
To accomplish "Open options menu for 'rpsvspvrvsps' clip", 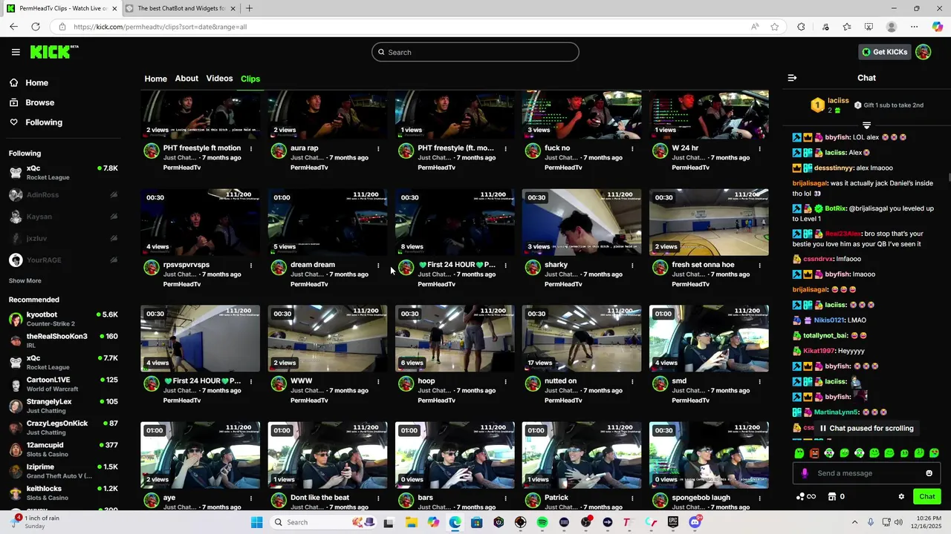I will tap(251, 265).
